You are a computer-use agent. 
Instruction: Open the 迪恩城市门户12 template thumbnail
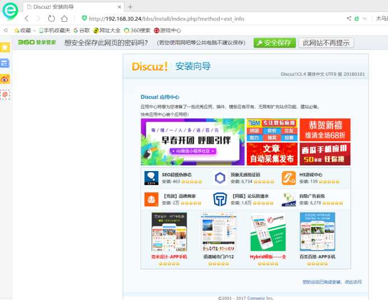coord(219,232)
